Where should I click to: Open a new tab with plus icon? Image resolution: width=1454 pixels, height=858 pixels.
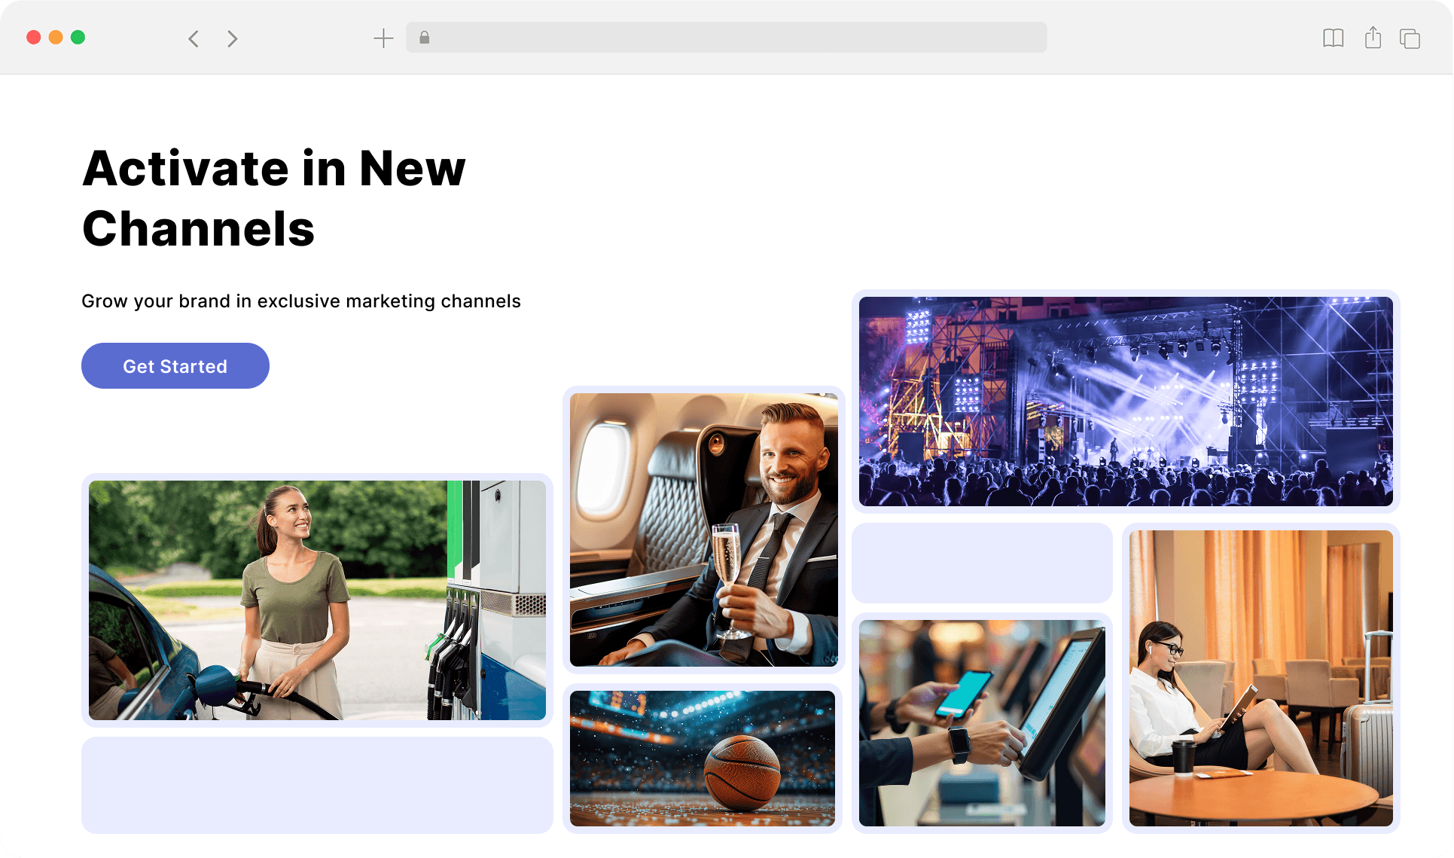tap(383, 38)
